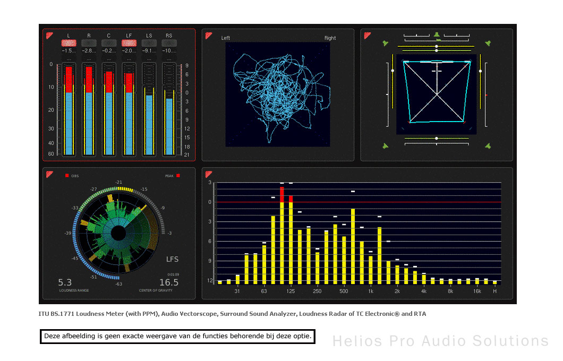Click the red OBS indicator square

(x=67, y=175)
